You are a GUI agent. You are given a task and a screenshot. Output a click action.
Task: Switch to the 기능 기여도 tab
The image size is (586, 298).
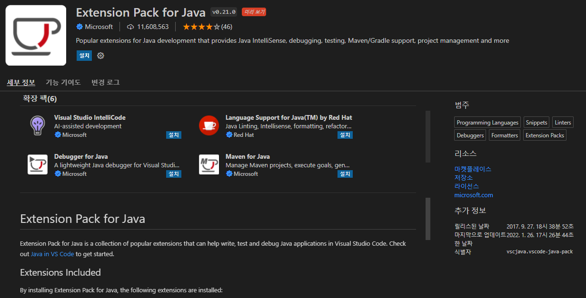tap(63, 82)
